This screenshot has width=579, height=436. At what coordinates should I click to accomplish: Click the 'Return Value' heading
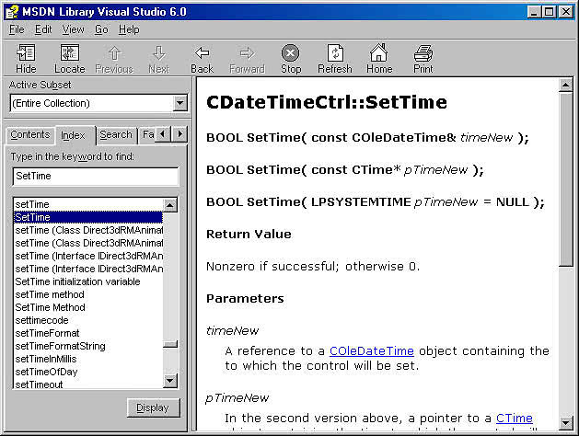click(249, 235)
